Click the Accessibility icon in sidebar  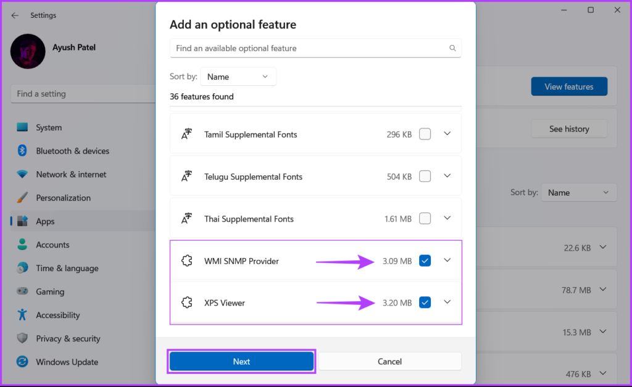pos(22,314)
